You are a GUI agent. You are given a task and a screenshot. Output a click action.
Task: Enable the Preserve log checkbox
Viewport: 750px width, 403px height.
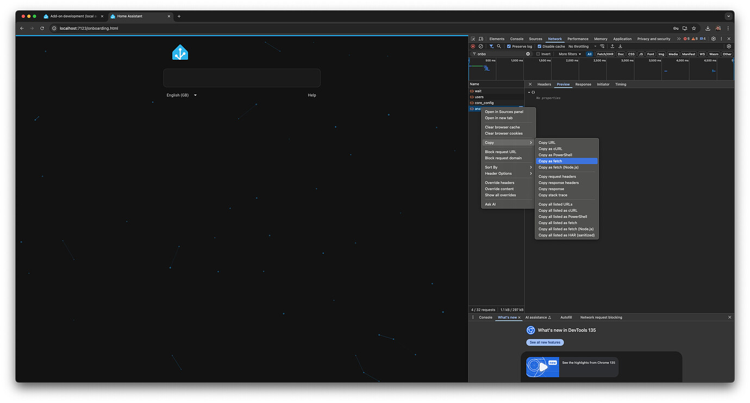click(509, 46)
